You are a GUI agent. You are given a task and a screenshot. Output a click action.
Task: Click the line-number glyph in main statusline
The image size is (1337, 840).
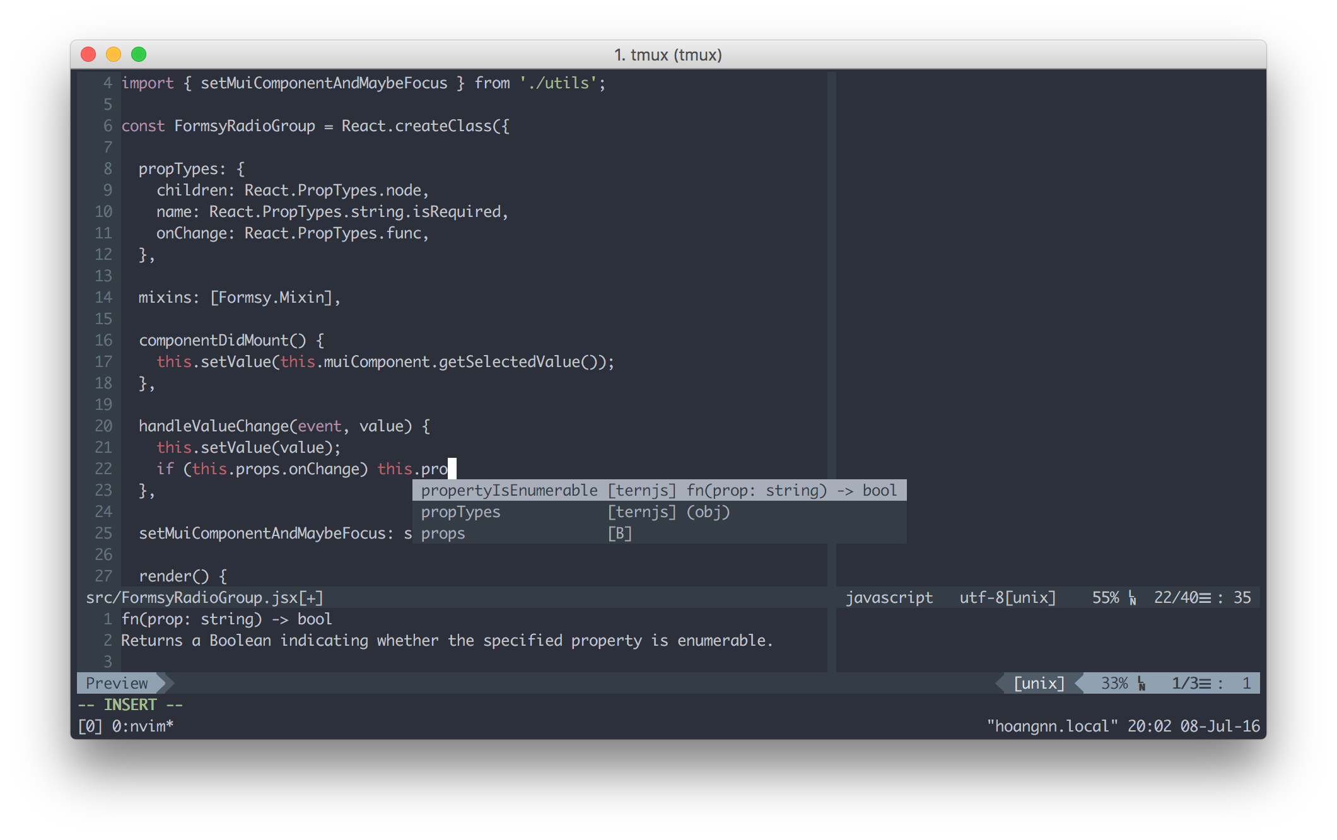click(1133, 598)
